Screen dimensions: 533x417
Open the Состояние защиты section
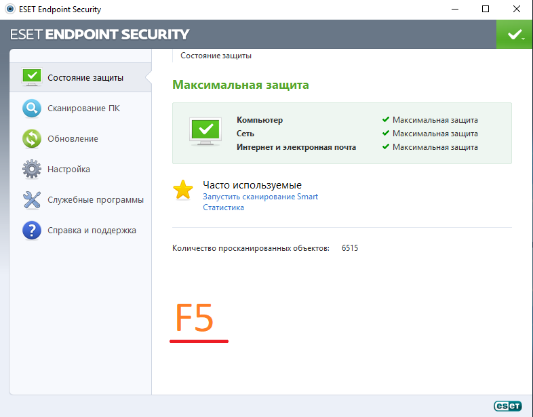pyautogui.click(x=80, y=77)
